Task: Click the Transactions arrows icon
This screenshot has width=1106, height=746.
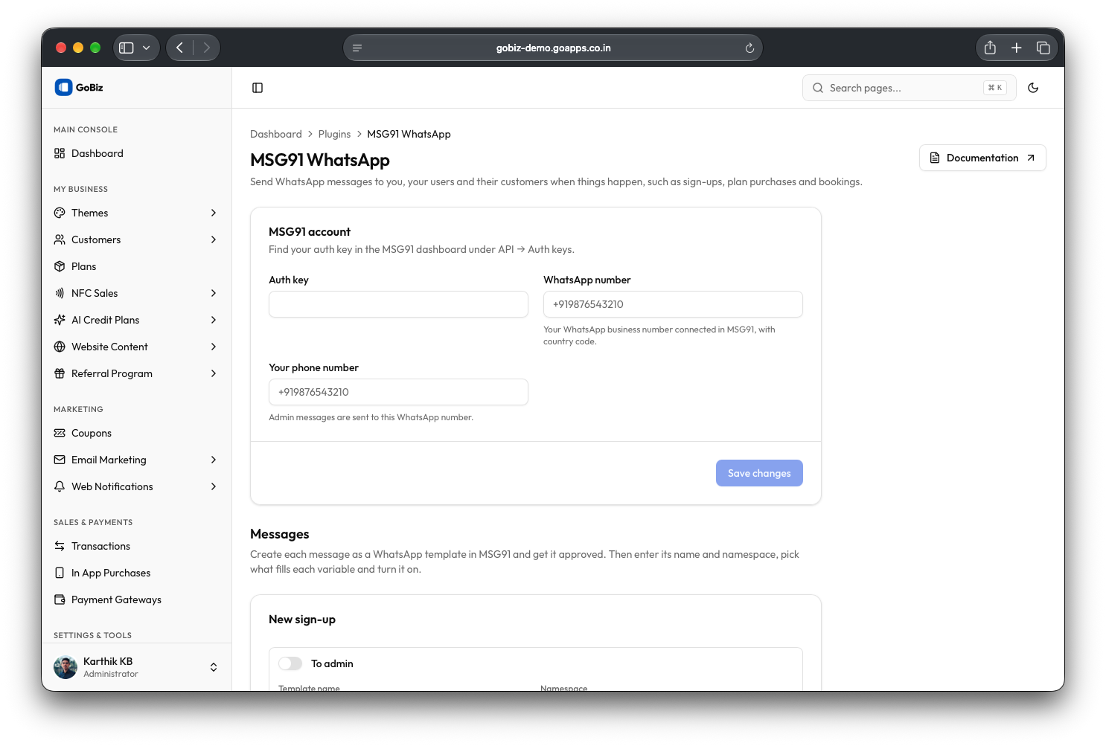Action: point(60,546)
